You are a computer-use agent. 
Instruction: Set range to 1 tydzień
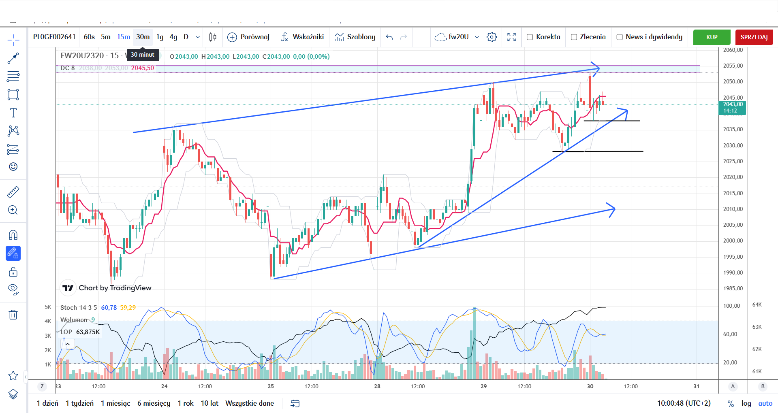coord(79,403)
